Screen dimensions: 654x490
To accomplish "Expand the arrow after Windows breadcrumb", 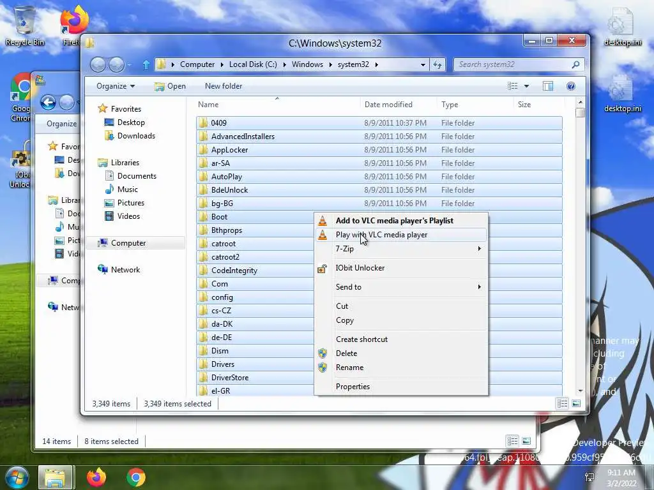I will click(331, 65).
